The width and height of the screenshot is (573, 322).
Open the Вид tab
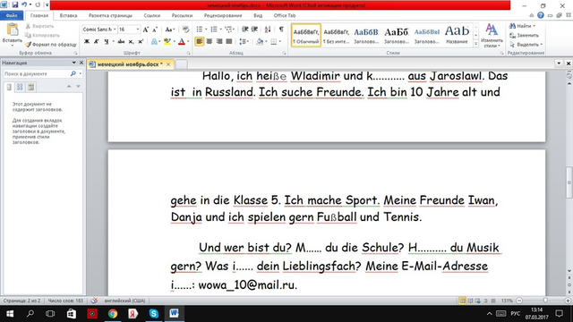point(258,16)
